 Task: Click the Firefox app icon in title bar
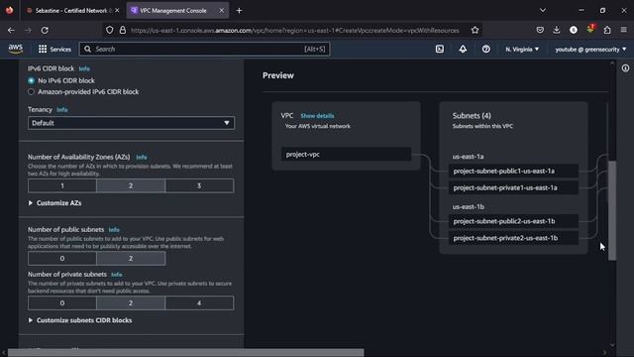click(9, 11)
